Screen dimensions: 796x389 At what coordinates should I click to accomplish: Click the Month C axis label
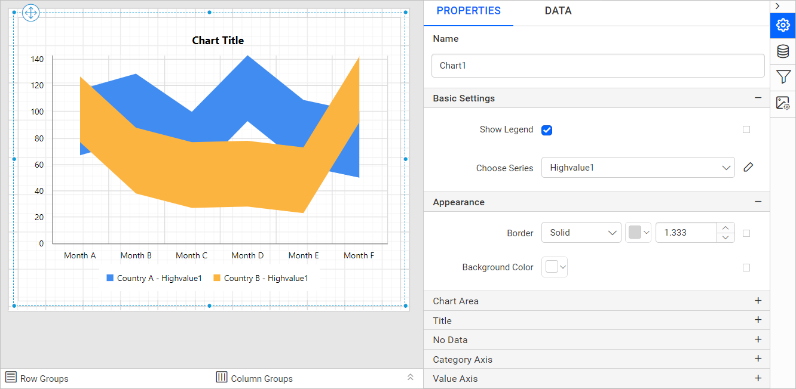coord(192,255)
